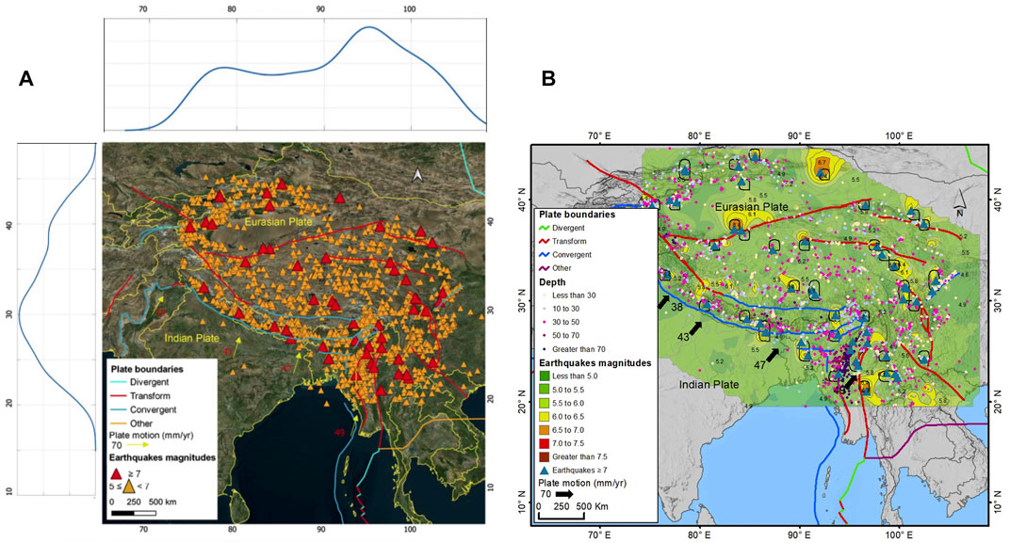Click the panel label 'A'

pyautogui.click(x=25, y=78)
